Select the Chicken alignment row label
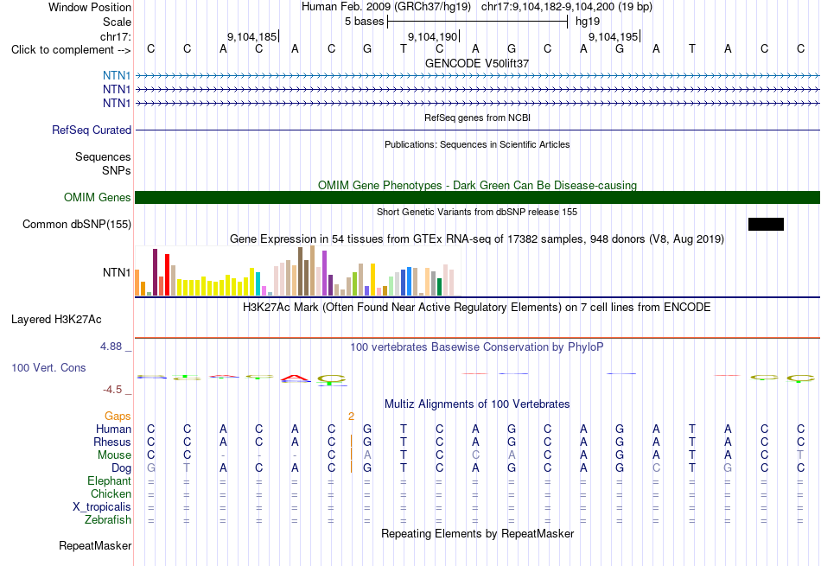 [111, 493]
